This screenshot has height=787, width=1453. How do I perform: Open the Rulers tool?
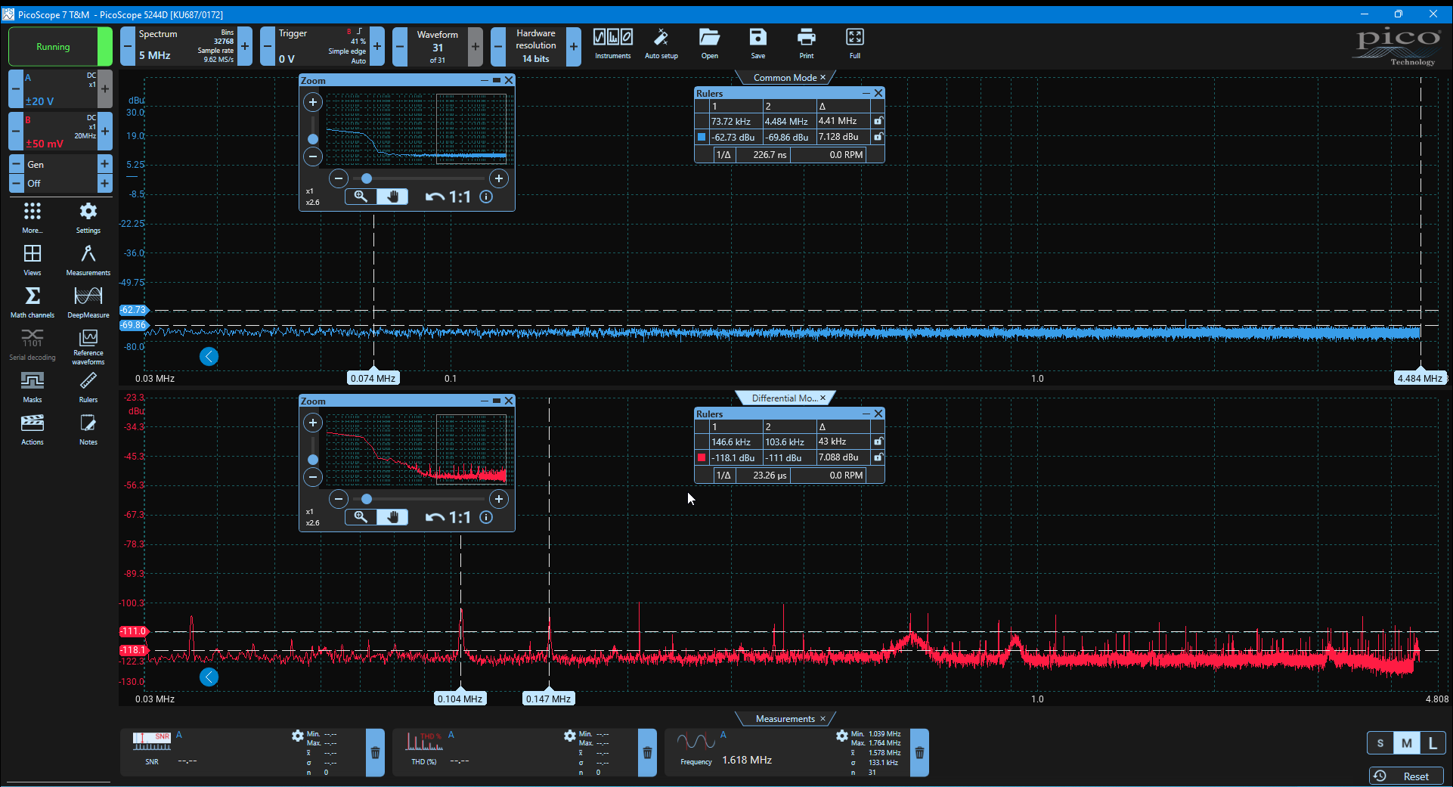pos(88,387)
